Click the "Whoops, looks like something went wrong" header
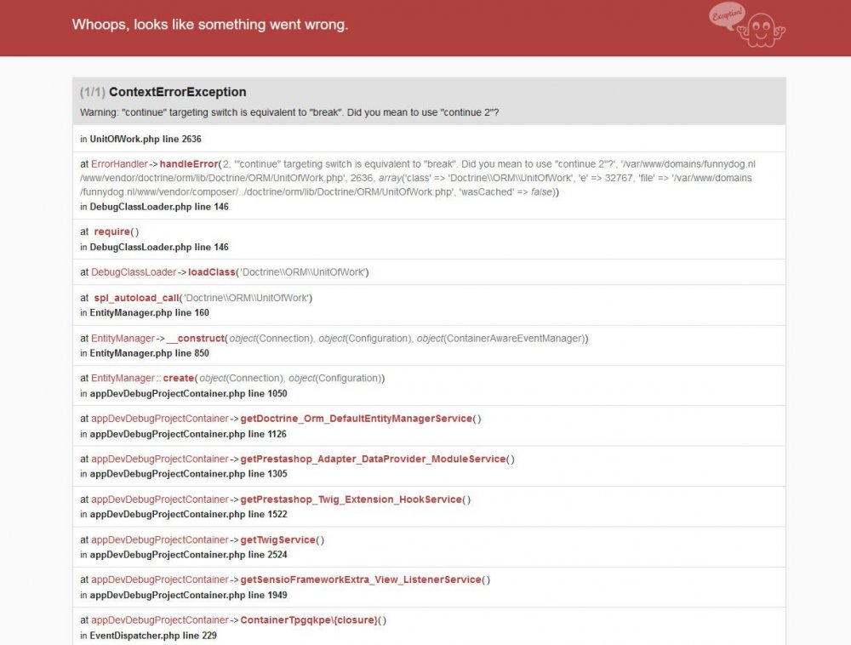The image size is (851, 645). tap(210, 25)
